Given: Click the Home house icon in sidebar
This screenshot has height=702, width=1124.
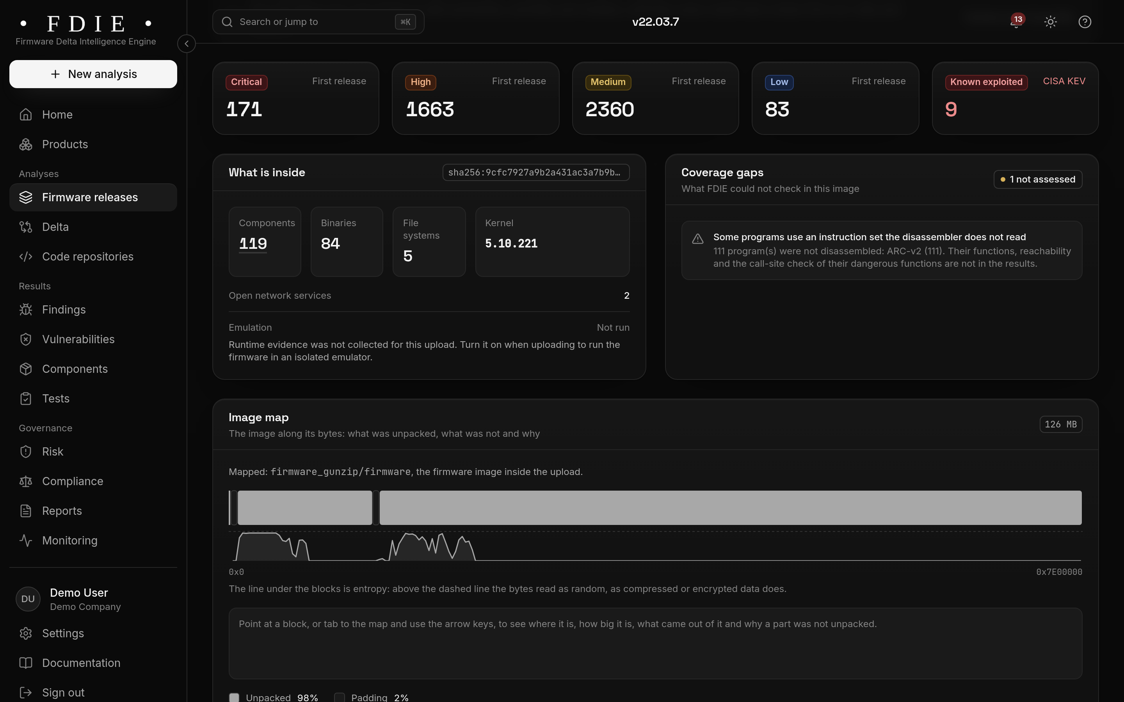Looking at the screenshot, I should (25, 115).
